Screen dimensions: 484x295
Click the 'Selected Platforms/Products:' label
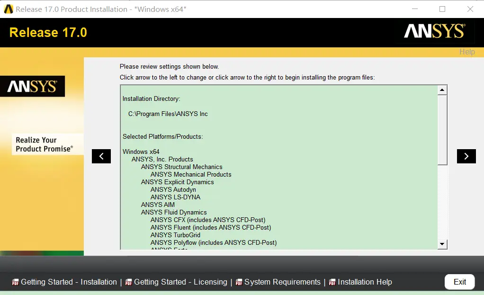tap(162, 137)
